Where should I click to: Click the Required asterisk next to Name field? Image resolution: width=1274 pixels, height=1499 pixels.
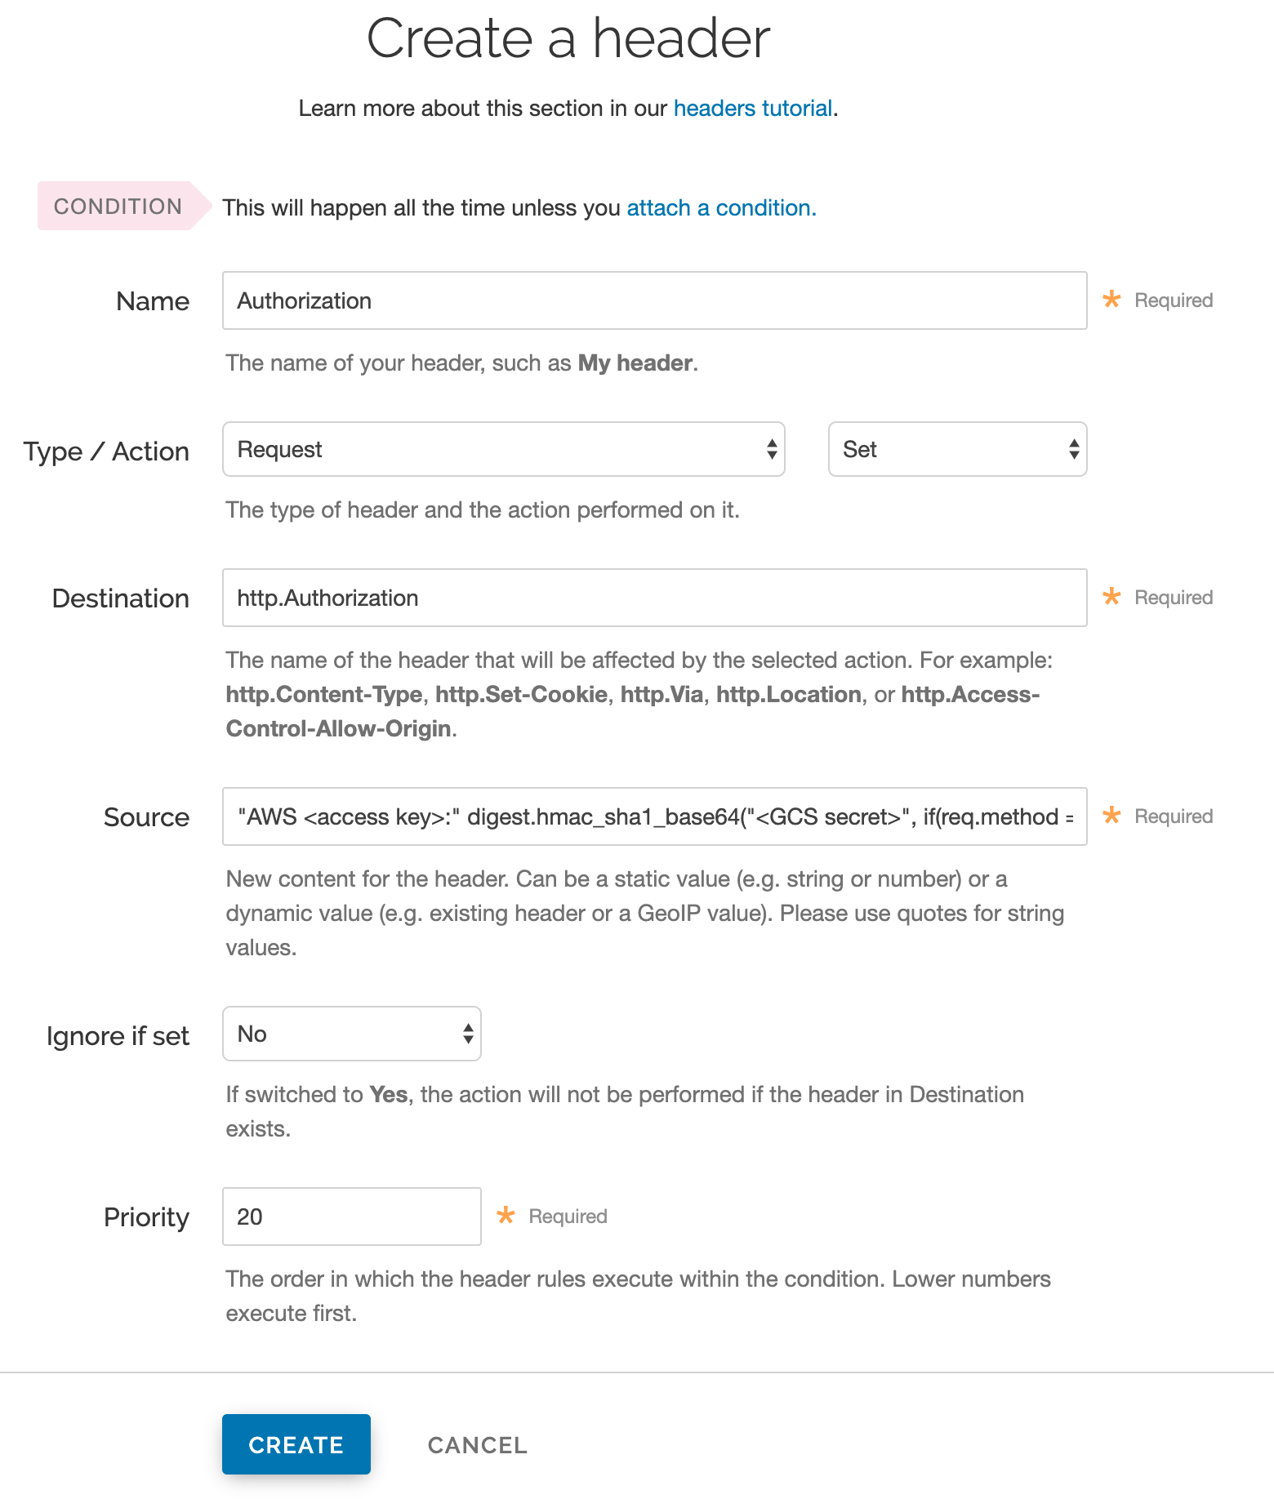pyautogui.click(x=1111, y=300)
